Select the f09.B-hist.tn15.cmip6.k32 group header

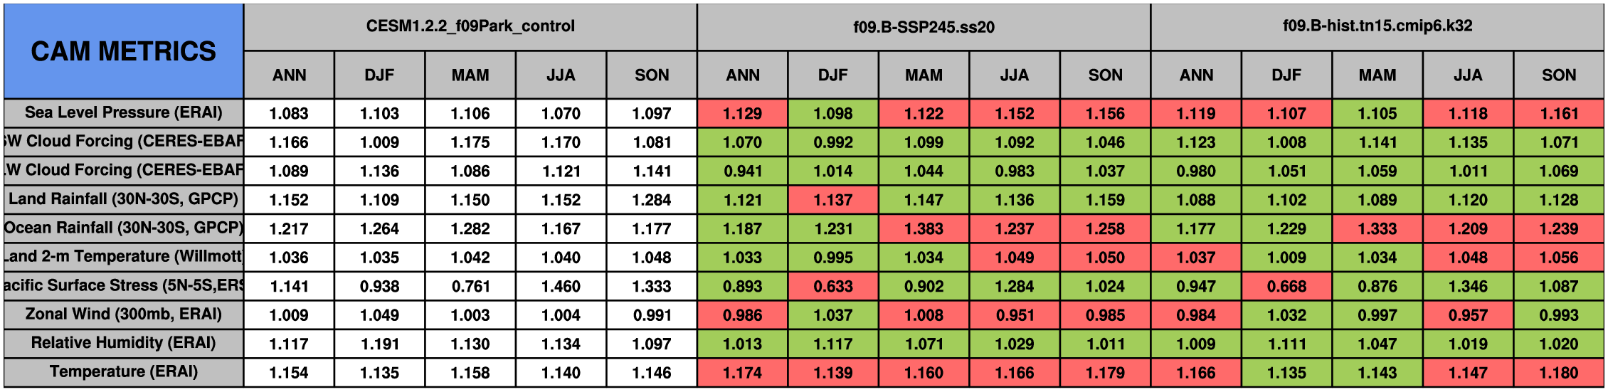(1377, 26)
